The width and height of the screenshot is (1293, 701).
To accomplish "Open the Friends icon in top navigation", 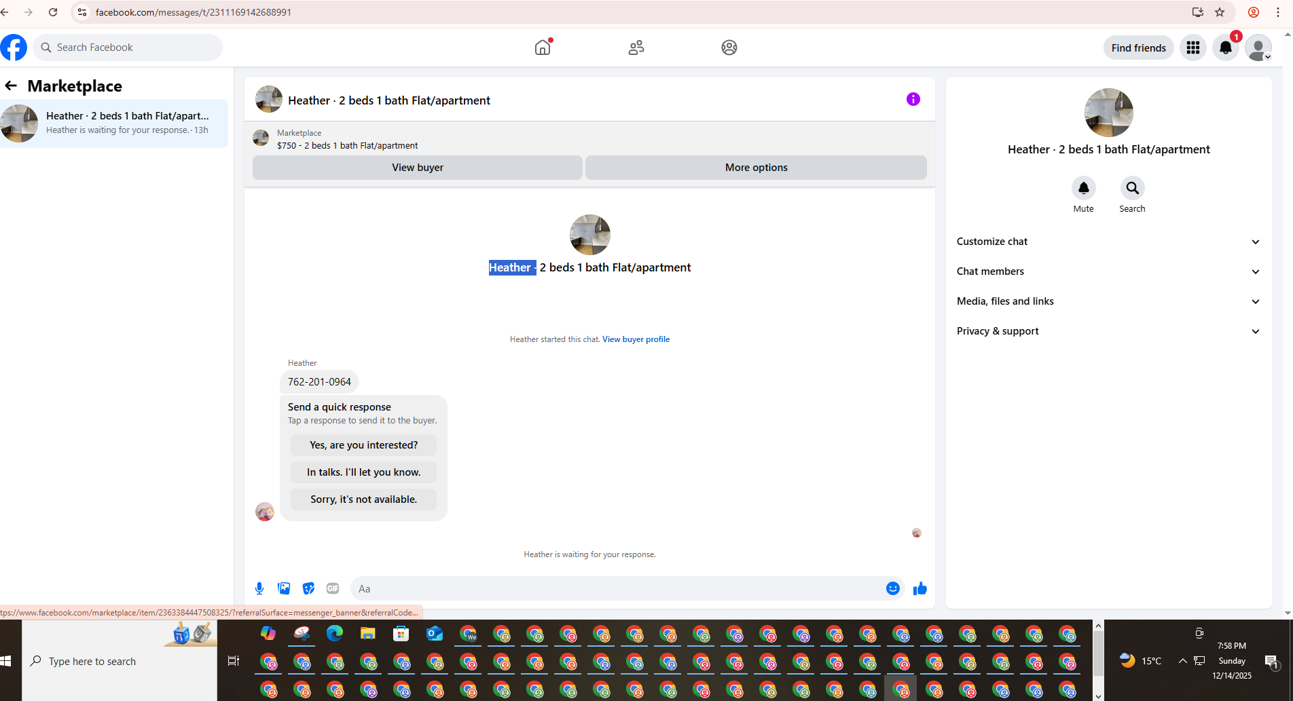I will click(x=636, y=48).
